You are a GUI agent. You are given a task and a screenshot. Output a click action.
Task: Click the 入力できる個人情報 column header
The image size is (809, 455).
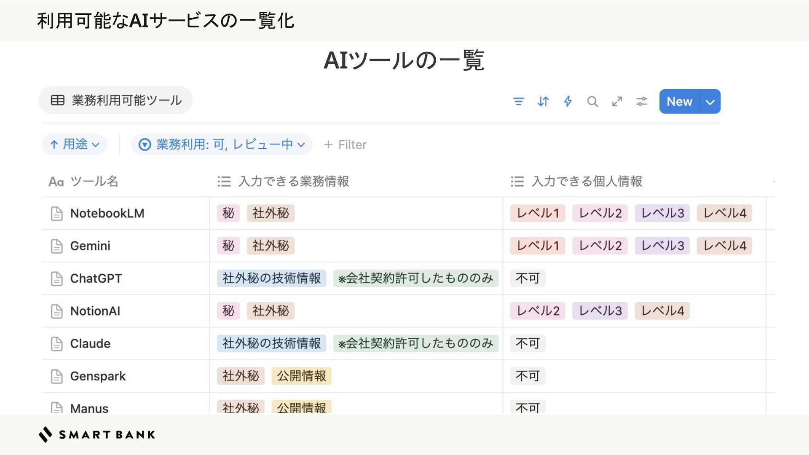pyautogui.click(x=576, y=182)
